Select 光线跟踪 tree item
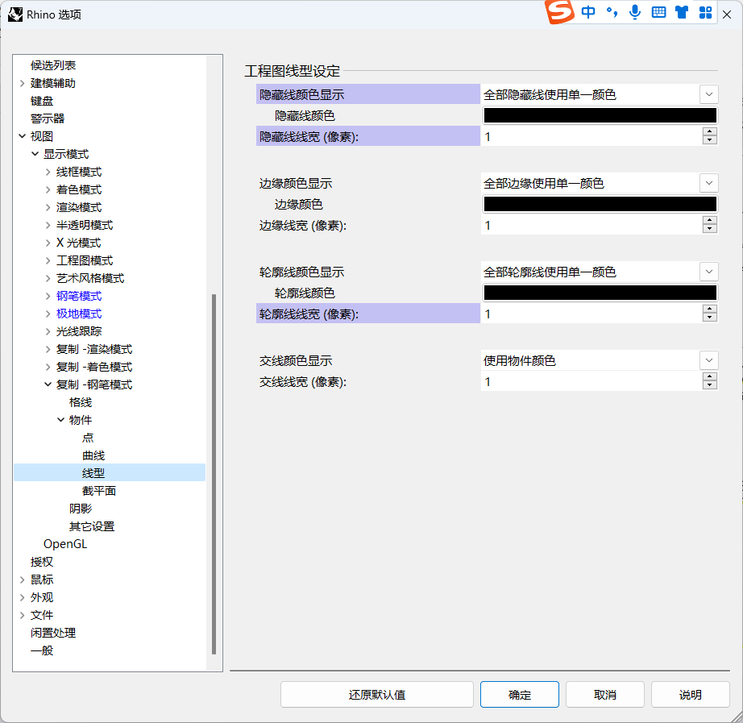This screenshot has height=723, width=743. (x=79, y=331)
